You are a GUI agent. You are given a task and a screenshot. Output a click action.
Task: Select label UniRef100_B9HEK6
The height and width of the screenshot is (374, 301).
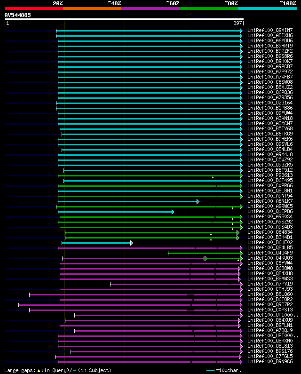tap(270, 139)
